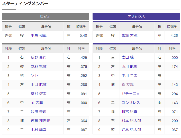Click batting average .286 for 山口
Viewport: 181px width, 138px height.
pos(83,85)
